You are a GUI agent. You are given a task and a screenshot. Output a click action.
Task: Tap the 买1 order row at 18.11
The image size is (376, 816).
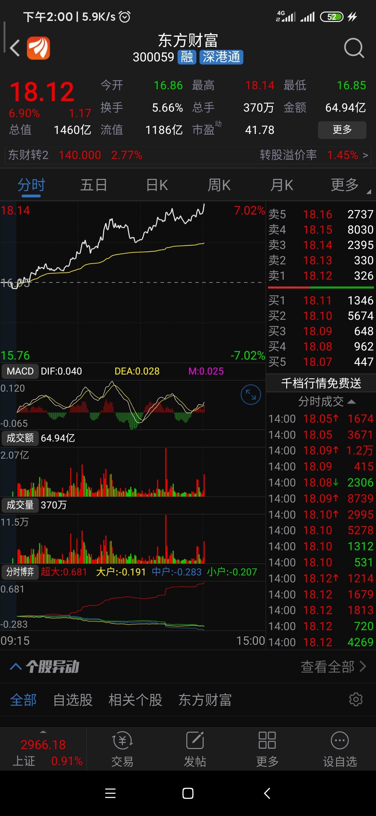(x=321, y=300)
